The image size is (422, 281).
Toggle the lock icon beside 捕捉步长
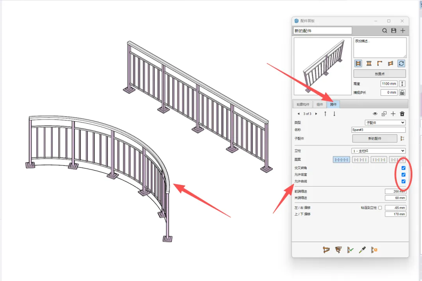click(x=402, y=92)
